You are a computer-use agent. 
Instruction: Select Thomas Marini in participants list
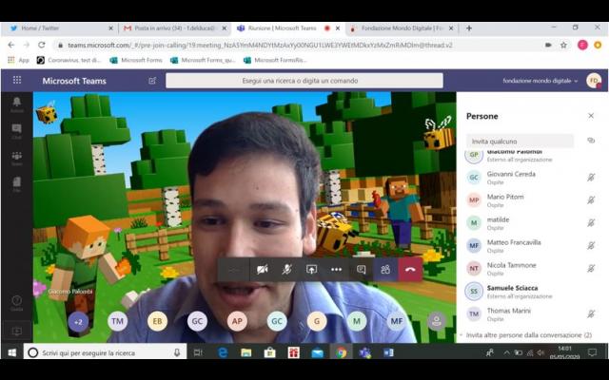click(x=531, y=314)
